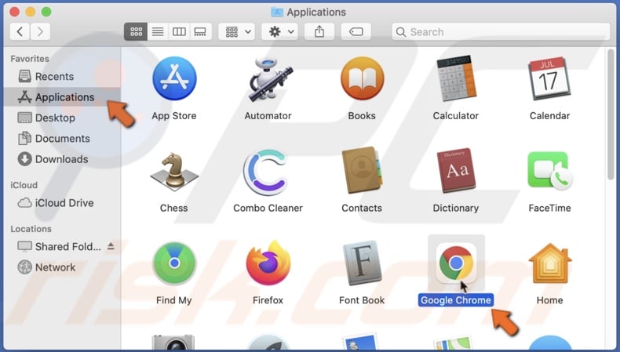Image resolution: width=620 pixels, height=352 pixels.
Task: Click the Font Book name label
Action: 362,300
